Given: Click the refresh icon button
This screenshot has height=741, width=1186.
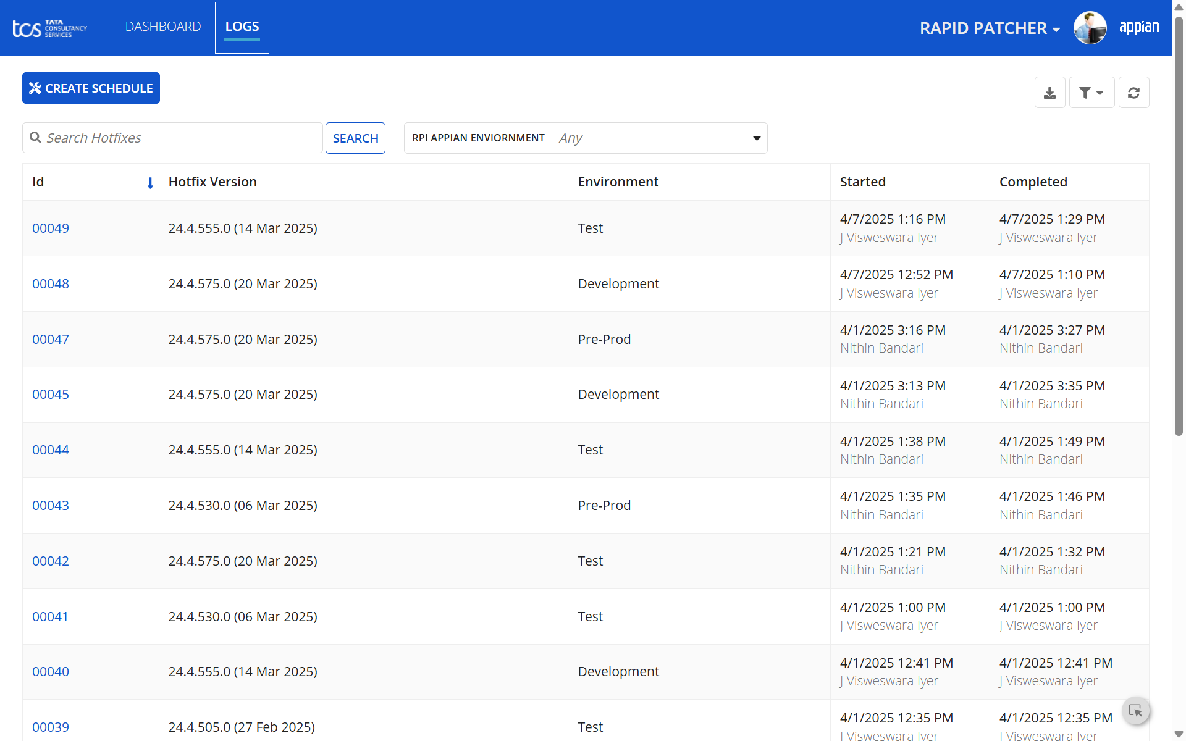Looking at the screenshot, I should pyautogui.click(x=1133, y=93).
